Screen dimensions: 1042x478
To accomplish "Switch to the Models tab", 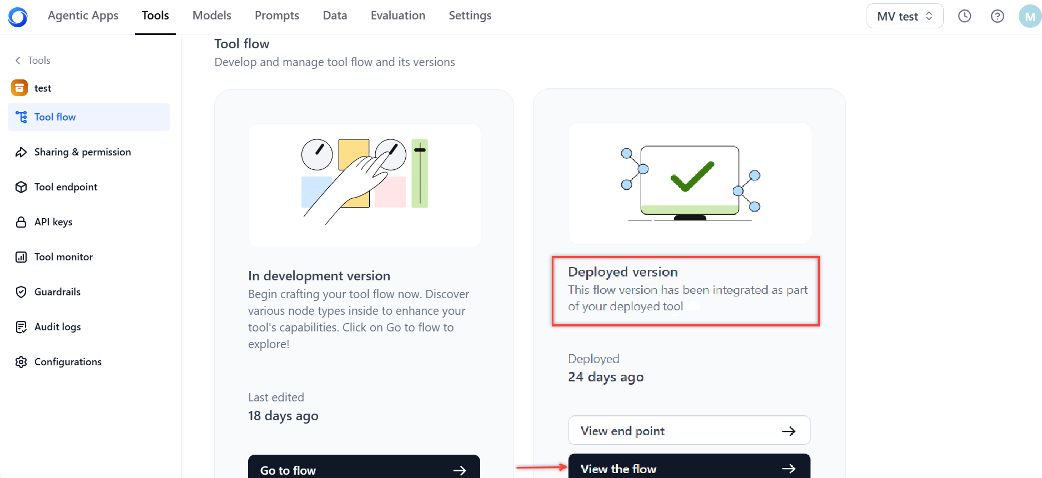I will click(212, 16).
